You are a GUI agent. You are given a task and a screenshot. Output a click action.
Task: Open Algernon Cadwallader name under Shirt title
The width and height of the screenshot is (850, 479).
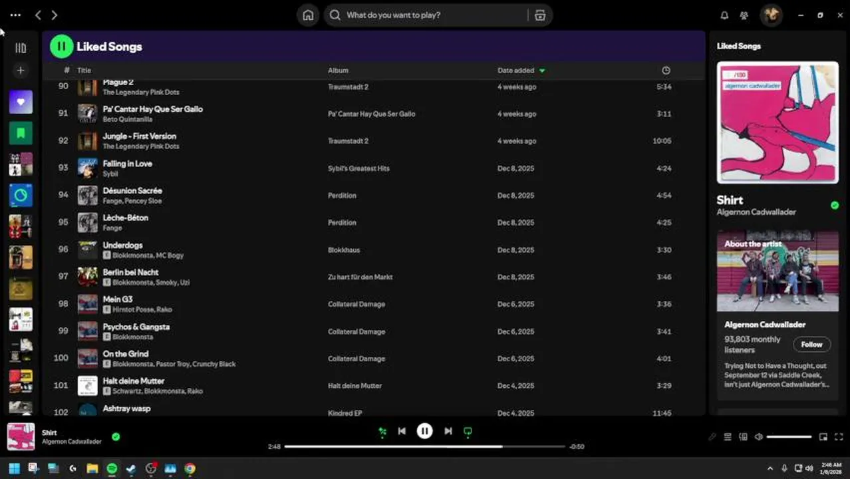756,212
